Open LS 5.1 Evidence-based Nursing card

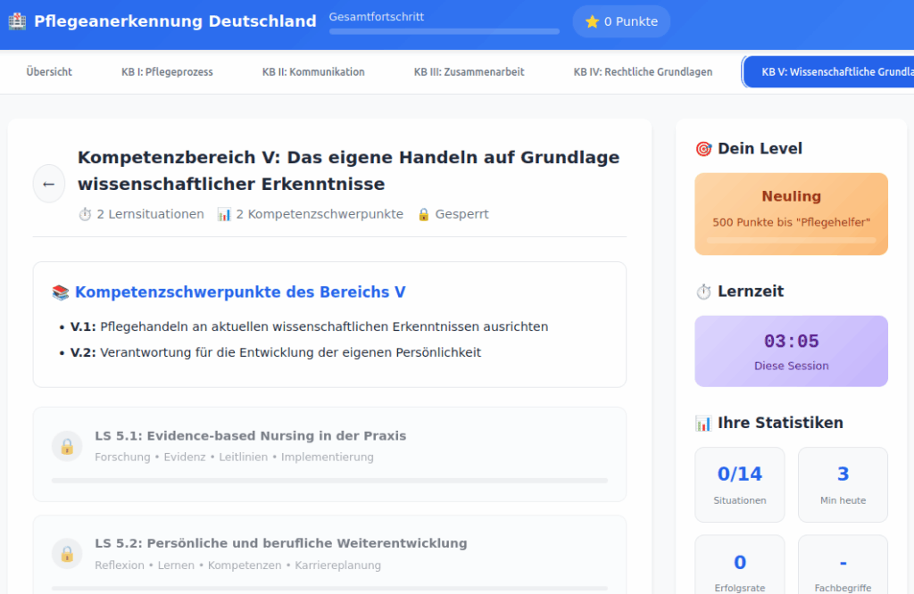pos(329,454)
